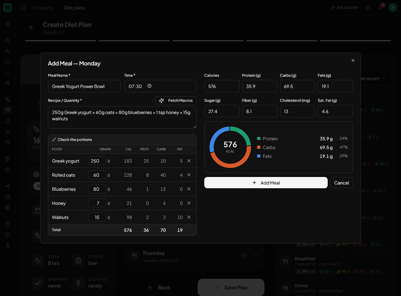This screenshot has height=296, width=401.
Task: Open the chat bubble sidebar icon
Action: pyautogui.click(x=8, y=62)
